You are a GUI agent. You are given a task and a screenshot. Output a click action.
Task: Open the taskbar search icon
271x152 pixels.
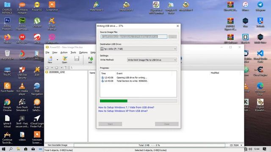click(11, 149)
